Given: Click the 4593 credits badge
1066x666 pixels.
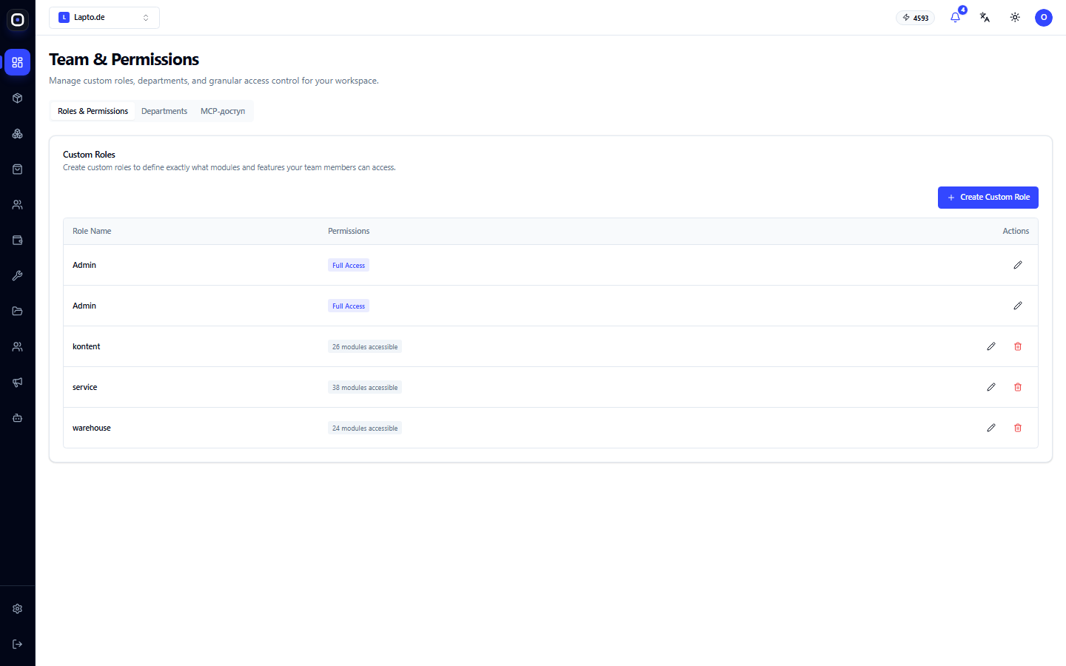Looking at the screenshot, I should pos(916,18).
